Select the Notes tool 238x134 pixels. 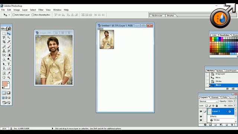pos(4,73)
